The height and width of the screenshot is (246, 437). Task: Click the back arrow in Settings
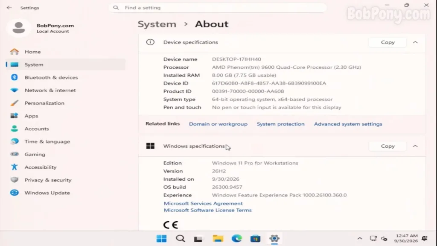[9, 8]
